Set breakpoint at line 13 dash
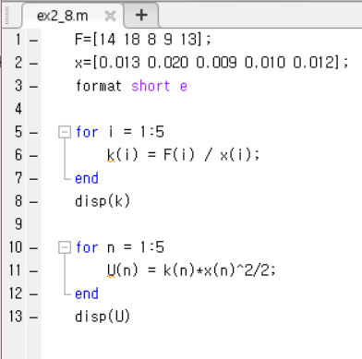This screenshot has width=362, height=359. point(34,317)
